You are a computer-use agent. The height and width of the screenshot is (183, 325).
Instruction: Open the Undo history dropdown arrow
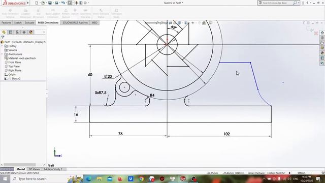click(x=66, y=3)
